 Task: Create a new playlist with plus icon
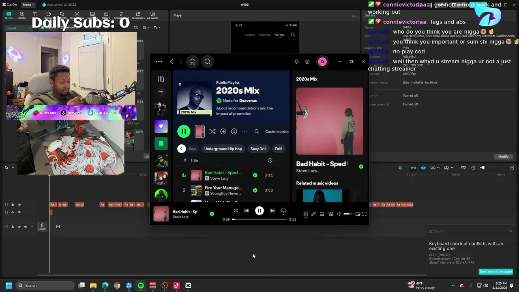[161, 92]
